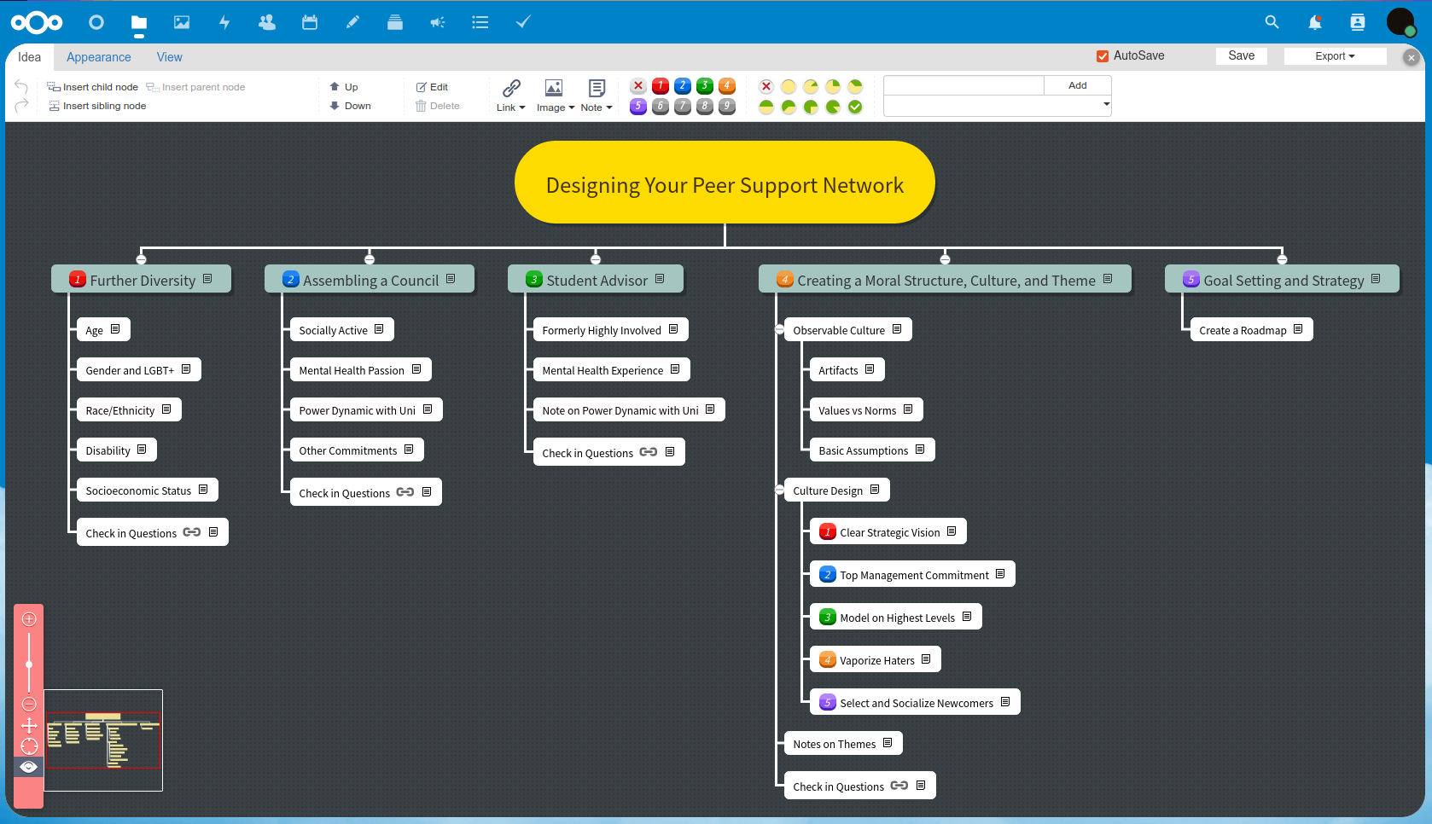
Task: Click inside the tag input field
Action: [x=963, y=85]
